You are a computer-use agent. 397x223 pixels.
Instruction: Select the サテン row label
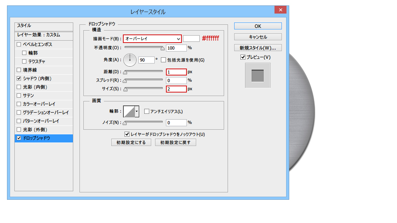(28, 95)
